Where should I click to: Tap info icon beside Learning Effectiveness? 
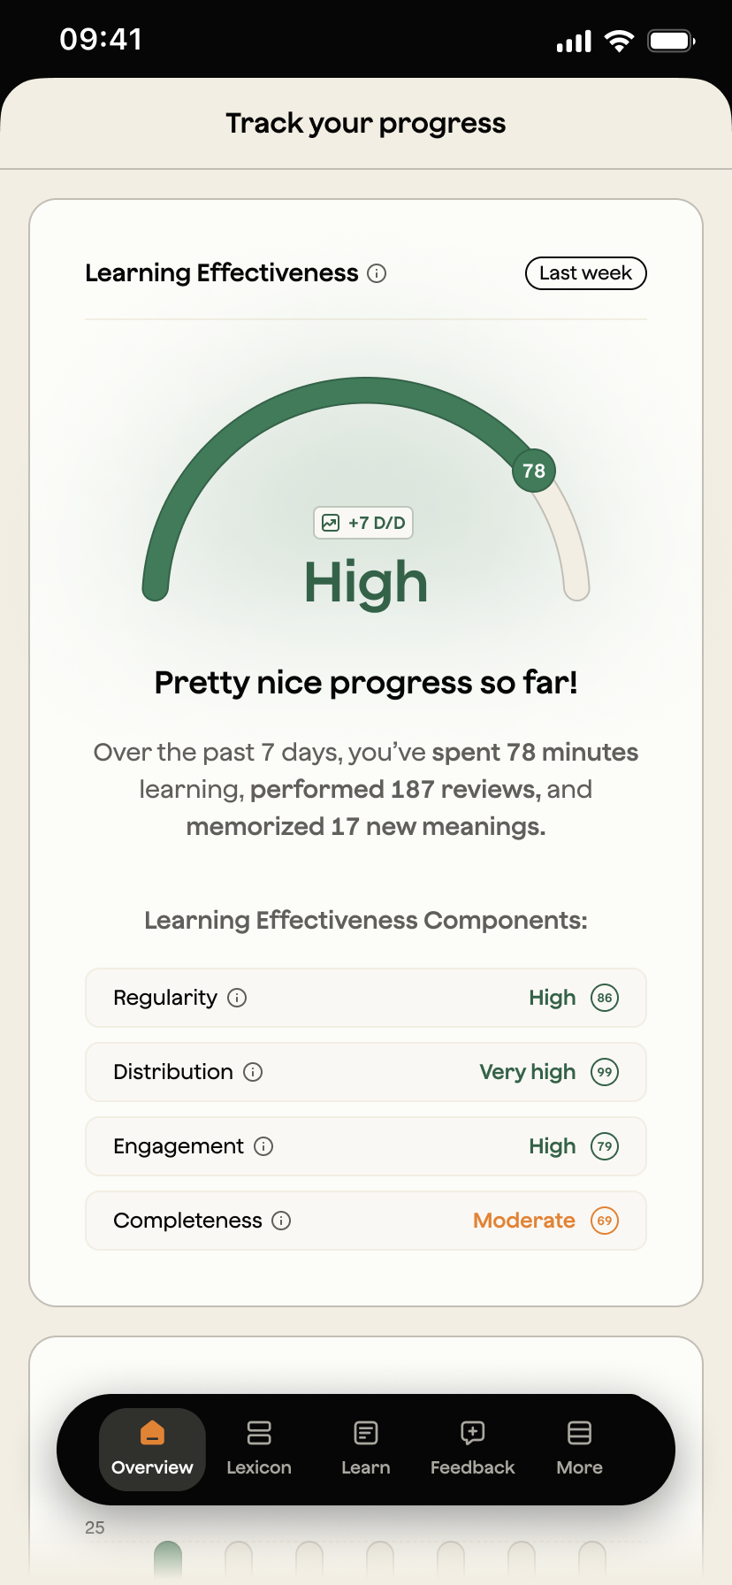(x=377, y=273)
